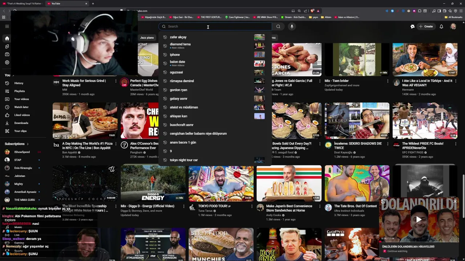Select suggestion 'ahlayan karı'

[215, 116]
